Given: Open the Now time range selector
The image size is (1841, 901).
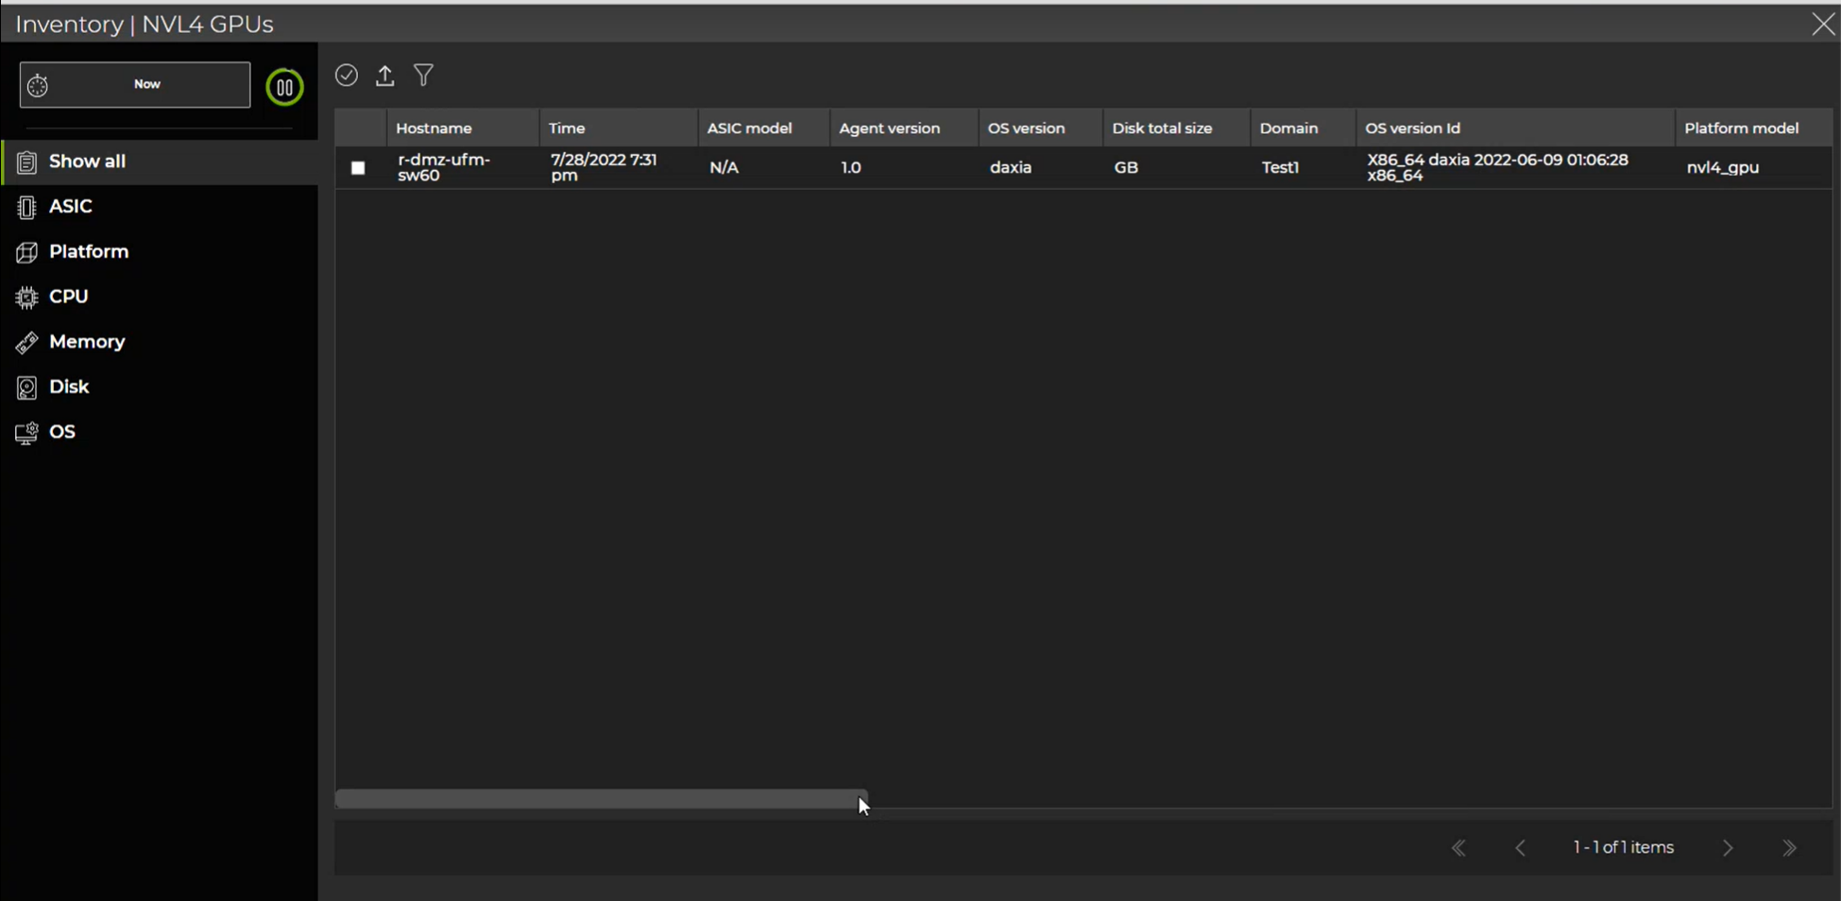Looking at the screenshot, I should pyautogui.click(x=146, y=85).
